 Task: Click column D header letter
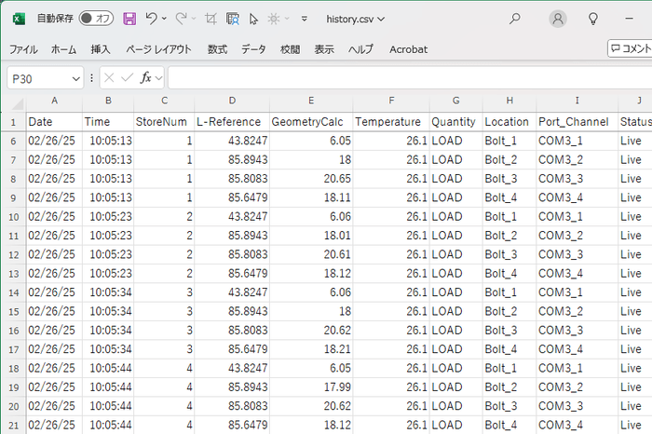click(x=231, y=101)
